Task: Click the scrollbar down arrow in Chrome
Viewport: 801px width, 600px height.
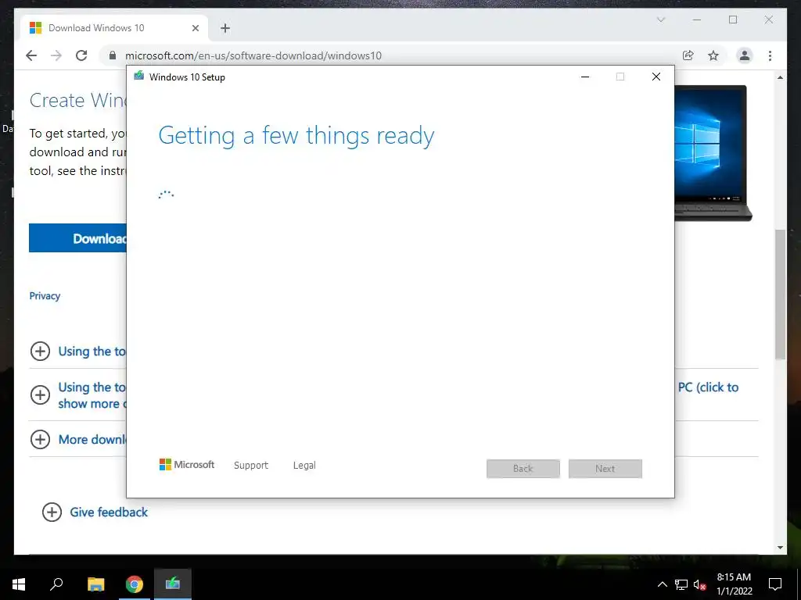Action: (x=780, y=548)
